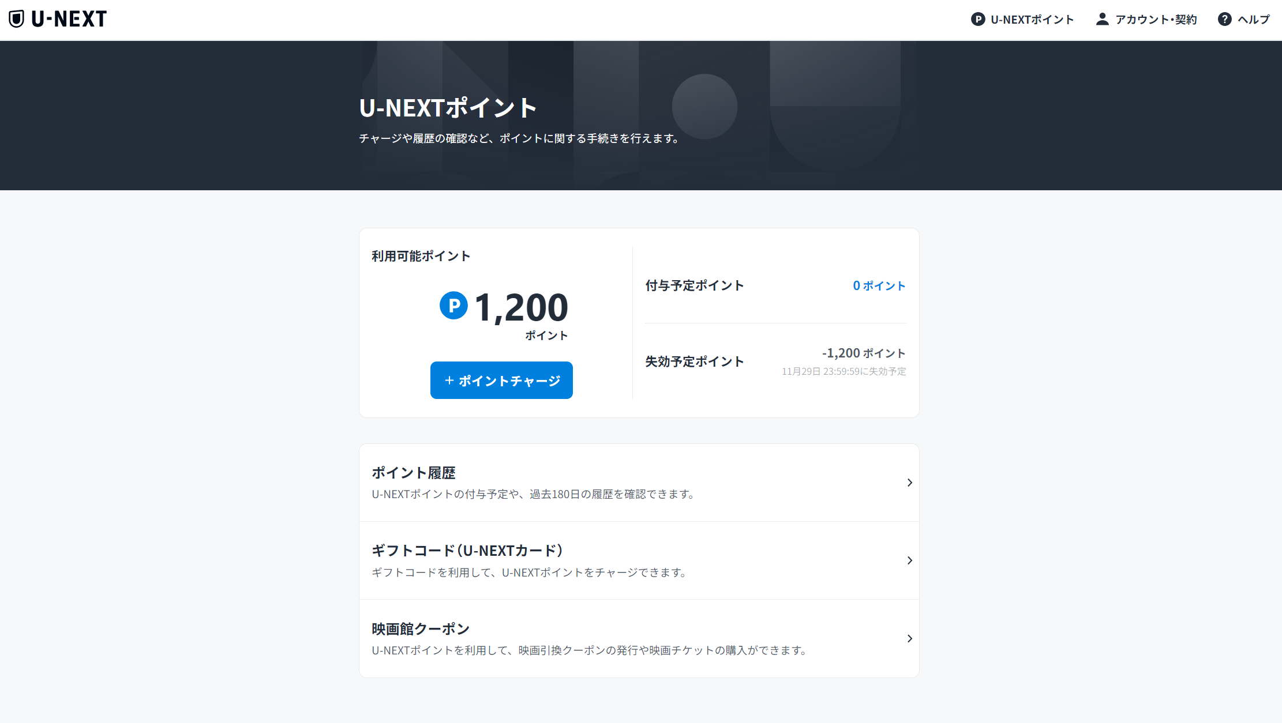Screen dimensions: 1282x723
Task: Click the blue P coin icon beside 1,200
Action: (453, 306)
